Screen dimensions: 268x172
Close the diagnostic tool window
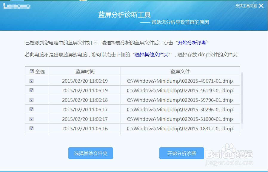tap(261, 5)
